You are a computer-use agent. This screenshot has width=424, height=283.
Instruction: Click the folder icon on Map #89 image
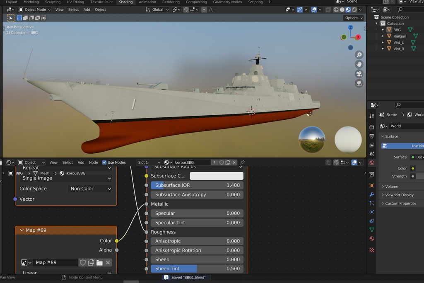click(x=99, y=262)
